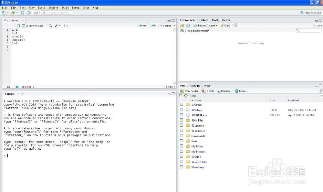Screen dimensions: 323x192
Task: Refresh the Environment pane
Action: pyautogui.click(x=236, y=25)
